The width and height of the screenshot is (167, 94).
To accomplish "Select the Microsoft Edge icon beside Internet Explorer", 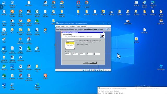I will point(153,4).
